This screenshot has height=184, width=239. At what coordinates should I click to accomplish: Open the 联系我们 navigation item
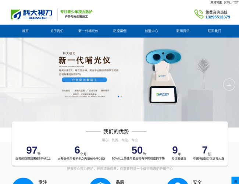214,31
